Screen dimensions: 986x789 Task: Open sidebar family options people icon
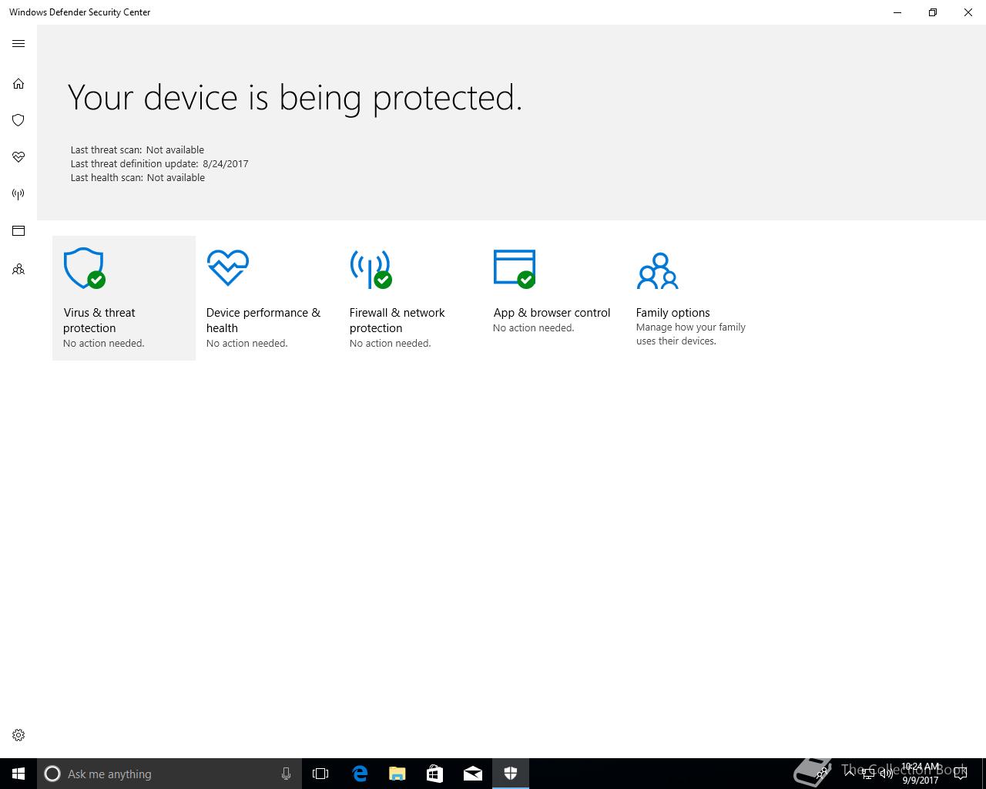click(18, 270)
